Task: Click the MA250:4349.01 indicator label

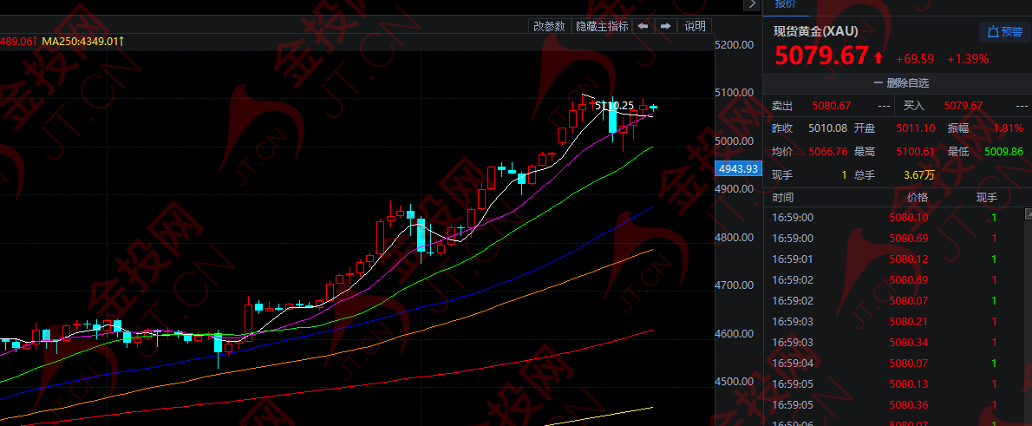Action: 83,42
